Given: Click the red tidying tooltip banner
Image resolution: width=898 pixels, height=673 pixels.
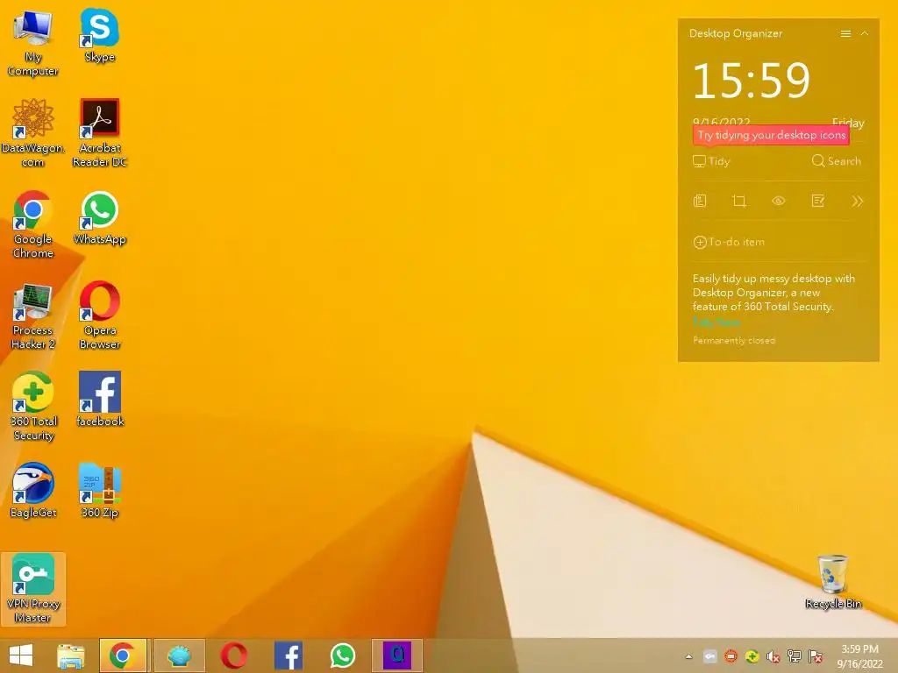Looking at the screenshot, I should [x=772, y=136].
